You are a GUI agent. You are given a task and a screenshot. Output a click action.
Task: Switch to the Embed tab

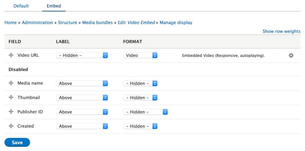54,6
